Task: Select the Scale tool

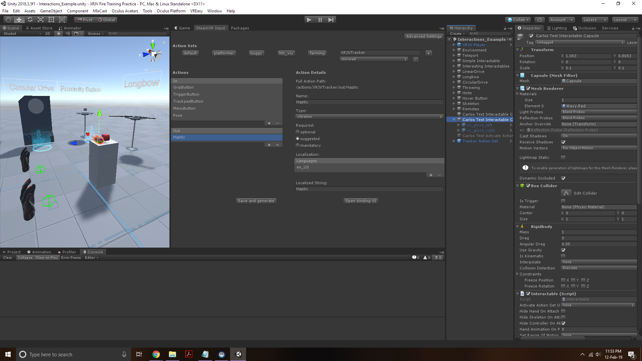Action: pos(40,19)
